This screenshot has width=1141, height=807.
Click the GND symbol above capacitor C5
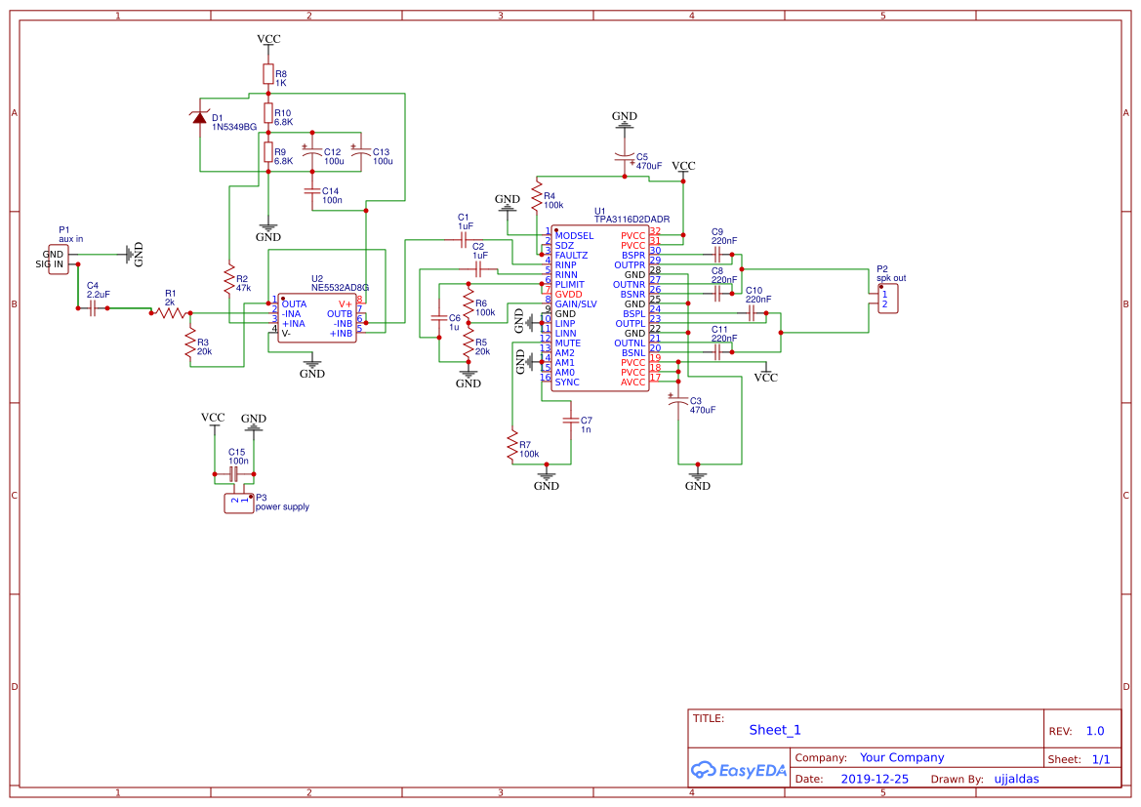pos(625,121)
